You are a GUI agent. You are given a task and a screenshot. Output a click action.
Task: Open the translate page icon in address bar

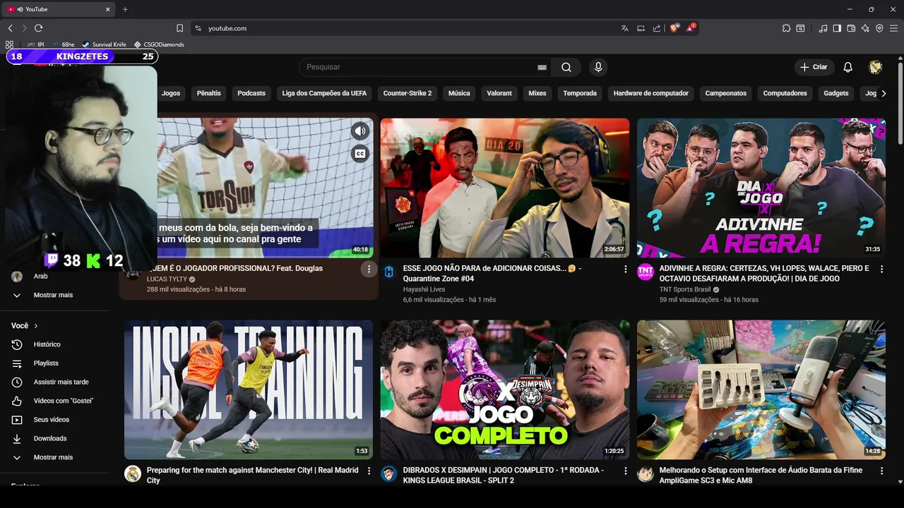coord(624,28)
